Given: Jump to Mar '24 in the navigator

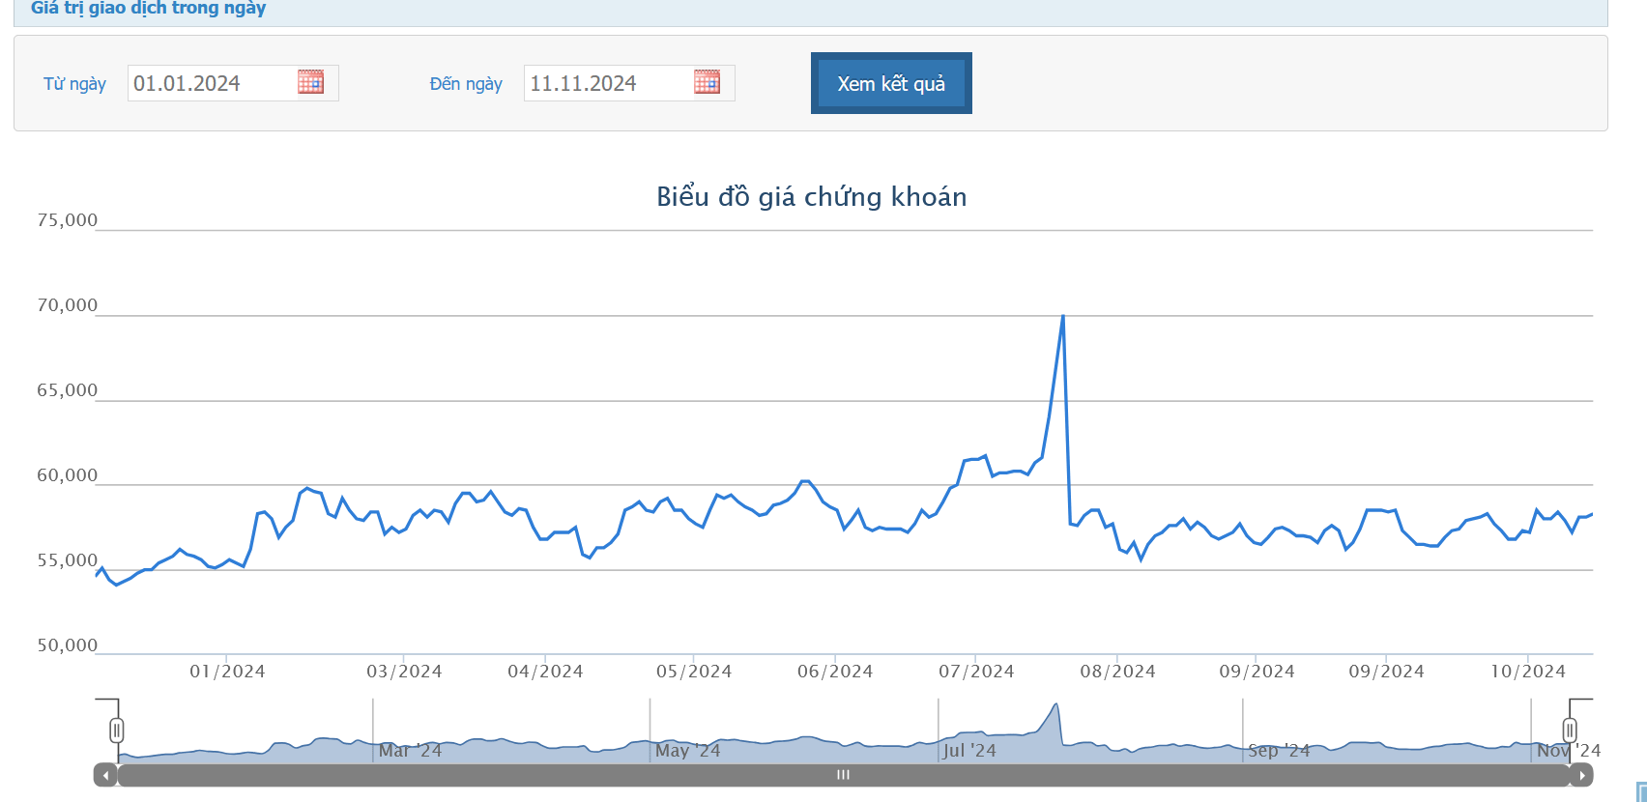Looking at the screenshot, I should point(410,751).
